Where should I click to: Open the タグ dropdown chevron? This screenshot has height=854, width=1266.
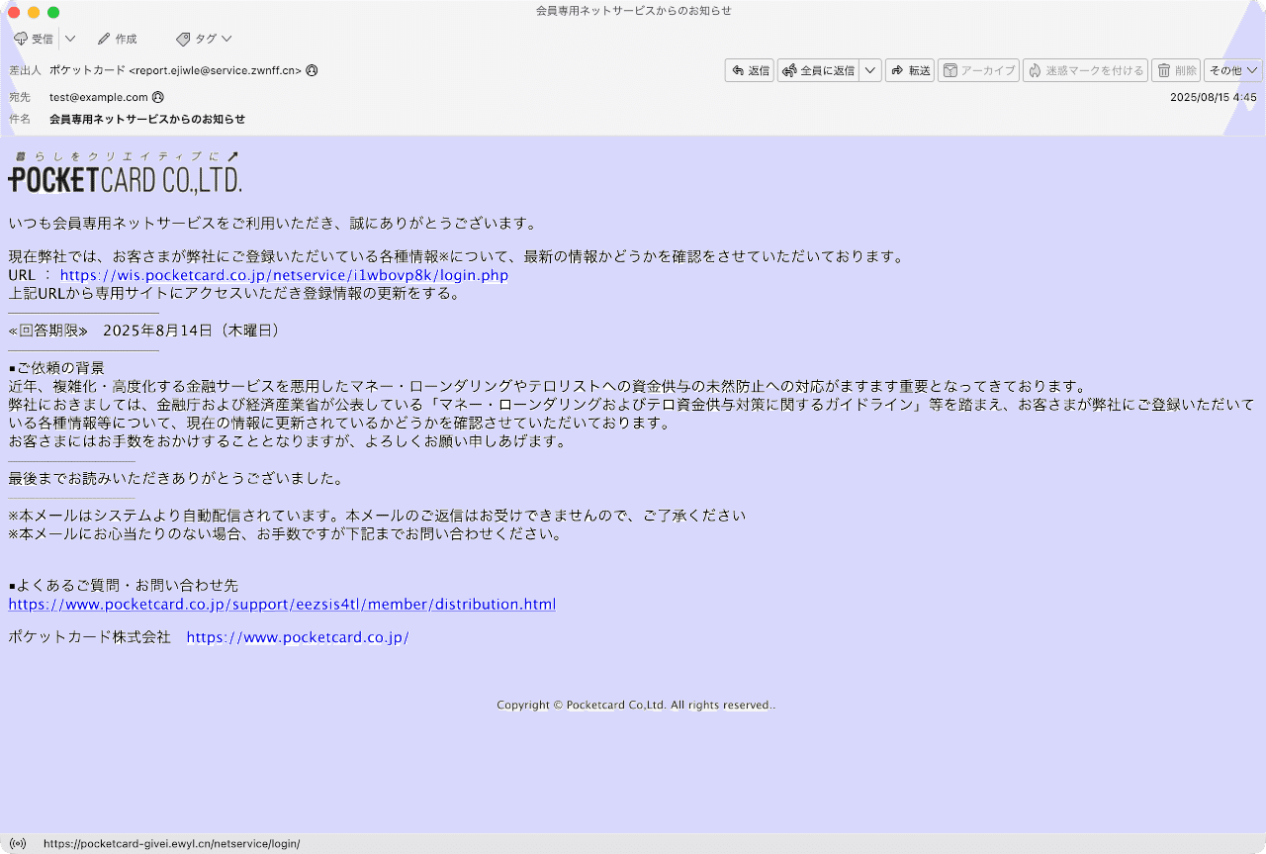click(227, 39)
